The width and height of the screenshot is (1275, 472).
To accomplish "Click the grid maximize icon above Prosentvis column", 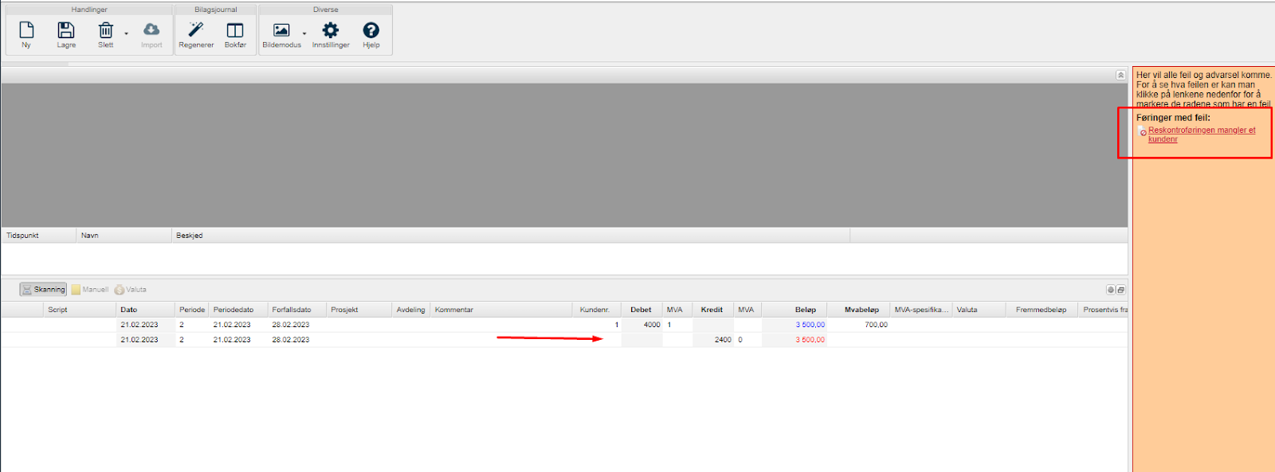I will pos(1120,290).
